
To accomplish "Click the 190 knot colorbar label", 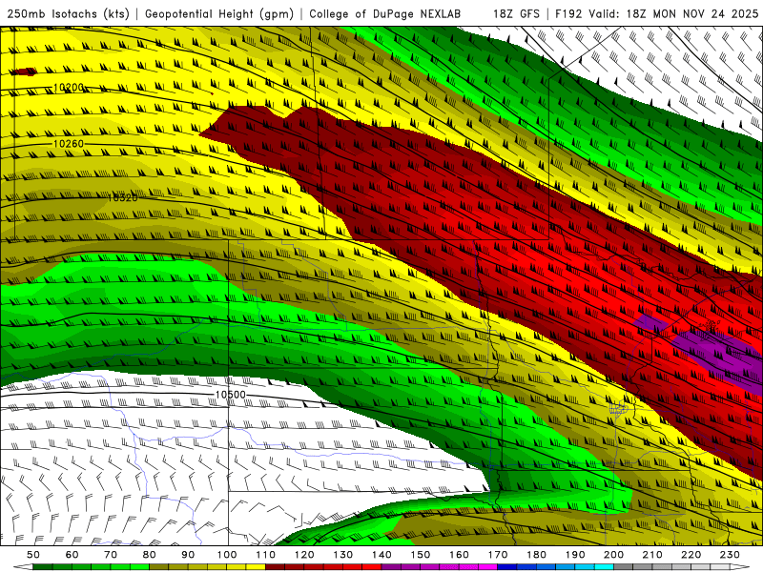I will click(x=575, y=555).
